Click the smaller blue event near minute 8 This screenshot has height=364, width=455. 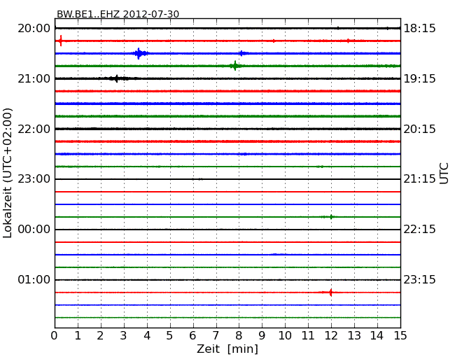click(x=243, y=53)
